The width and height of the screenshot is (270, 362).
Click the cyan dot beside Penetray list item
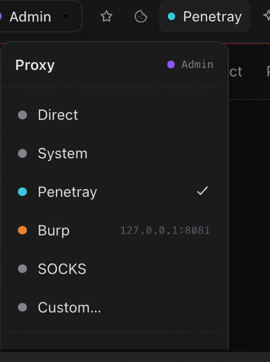point(22,192)
